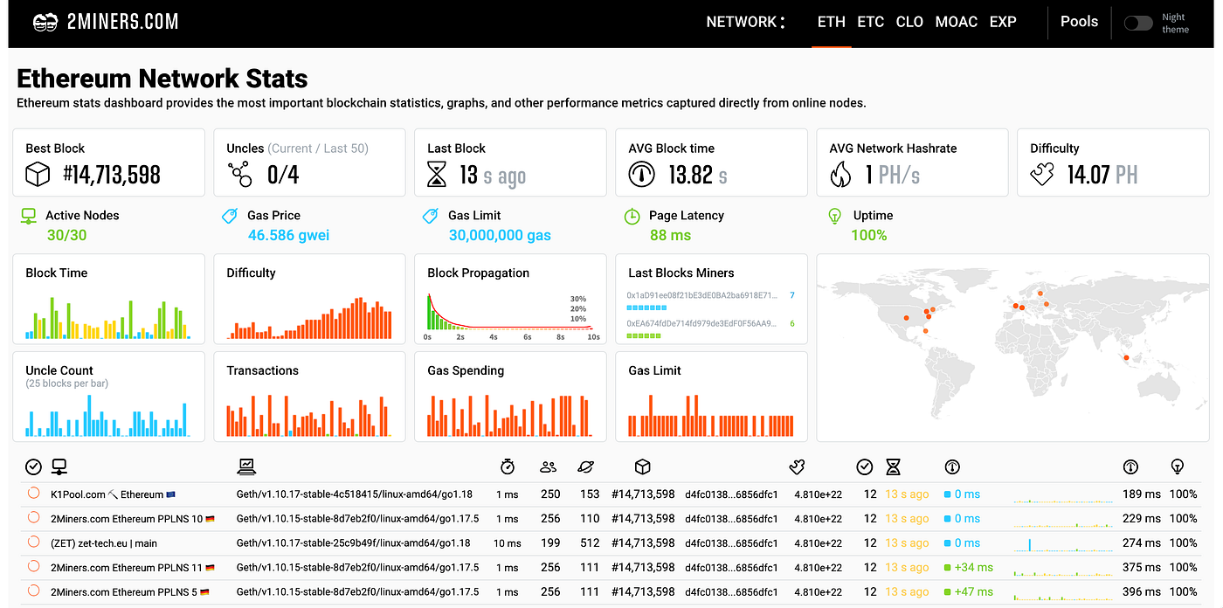Click the '30,000,000 gas' value
The image size is (1223, 608).
500,236
